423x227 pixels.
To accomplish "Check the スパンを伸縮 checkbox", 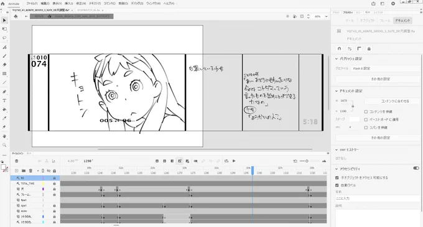I will 366,127.
